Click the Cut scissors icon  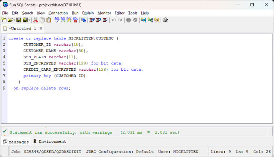(x=36, y=20)
